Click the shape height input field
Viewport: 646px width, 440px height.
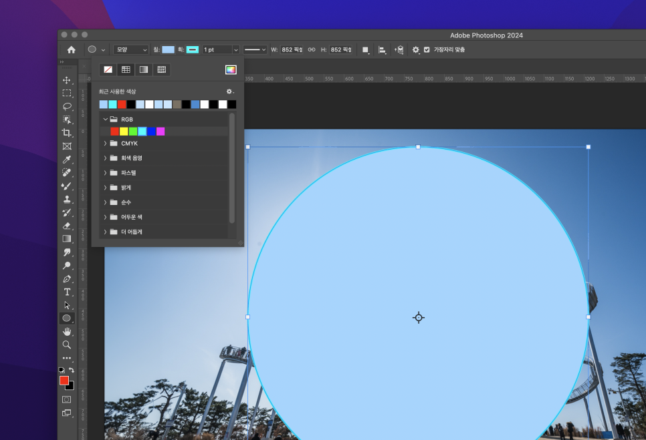[340, 50]
